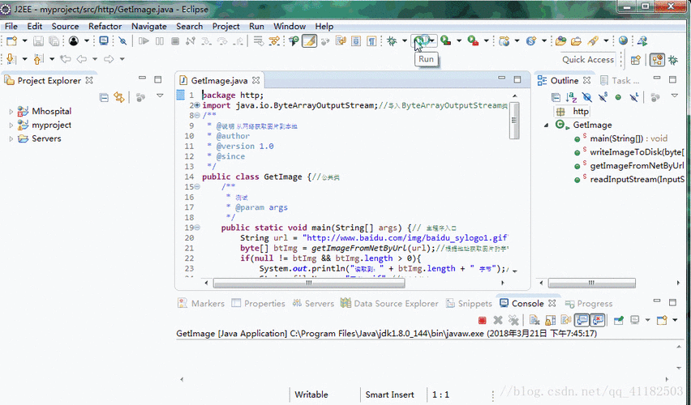Click Remove All Terminated Launches double X icon
Viewport: 691px width, 405px height.
coord(513,321)
